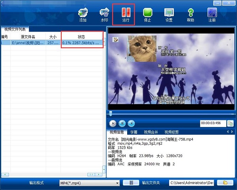Image resolution: width=237 pixels, height=190 pixels.
Task: Click the 257... size cell
Action: 53,43
